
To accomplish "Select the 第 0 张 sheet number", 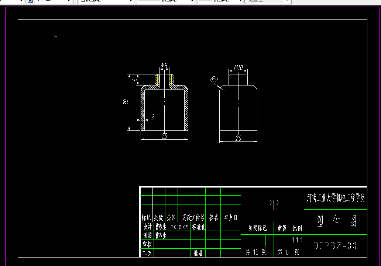I will coord(288,252).
